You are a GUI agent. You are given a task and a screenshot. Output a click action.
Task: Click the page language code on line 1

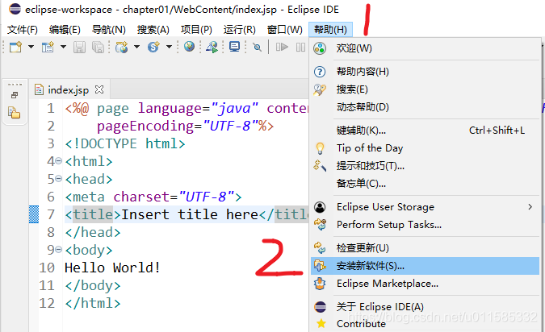187,108
